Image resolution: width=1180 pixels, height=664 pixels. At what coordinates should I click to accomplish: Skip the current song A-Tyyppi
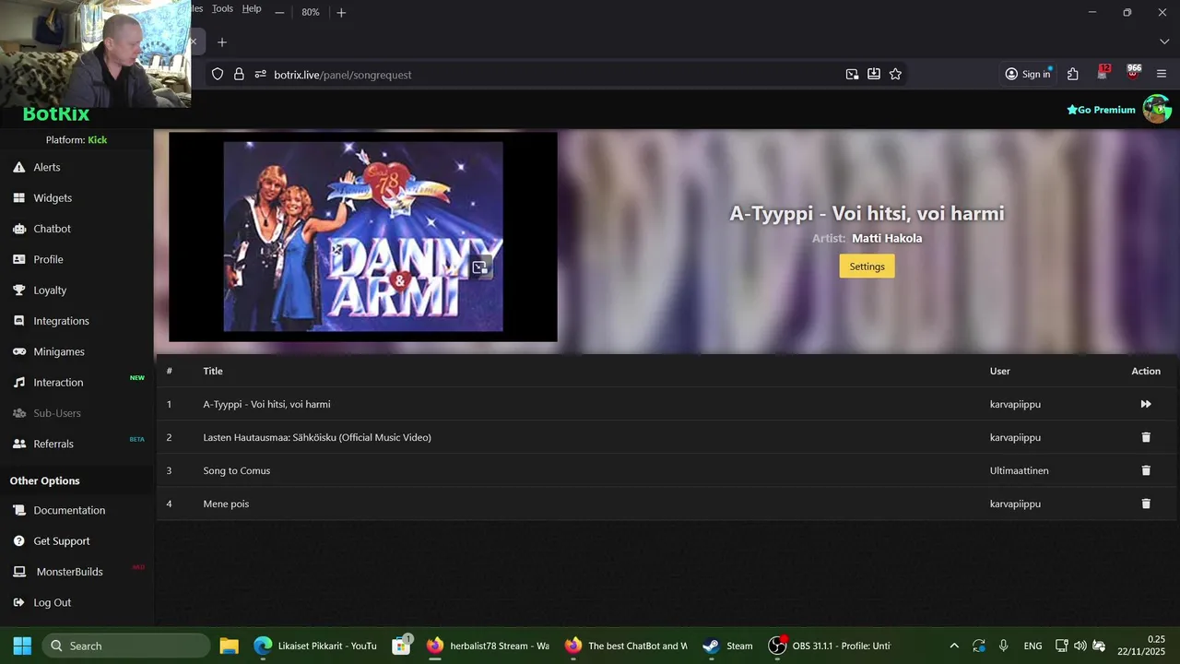click(x=1146, y=404)
